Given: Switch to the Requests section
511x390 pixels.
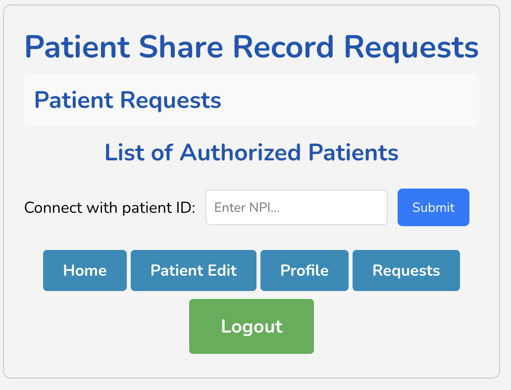Looking at the screenshot, I should (406, 270).
